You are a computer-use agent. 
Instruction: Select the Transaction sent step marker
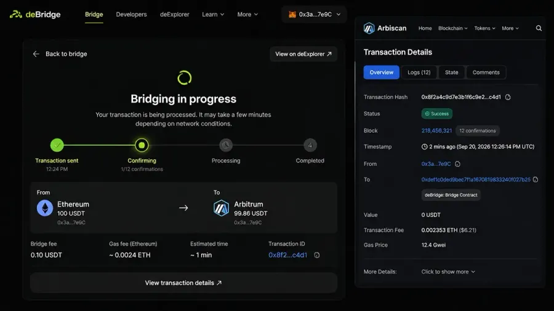[x=57, y=145]
